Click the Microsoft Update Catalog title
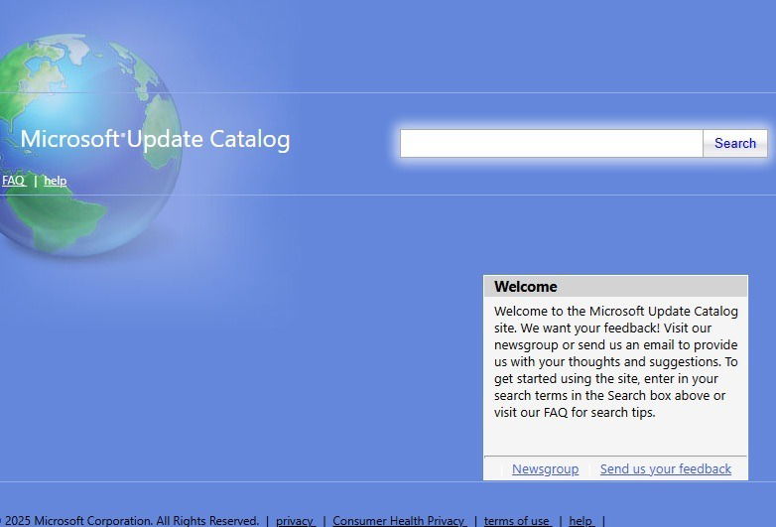776x527 pixels. [x=156, y=139]
